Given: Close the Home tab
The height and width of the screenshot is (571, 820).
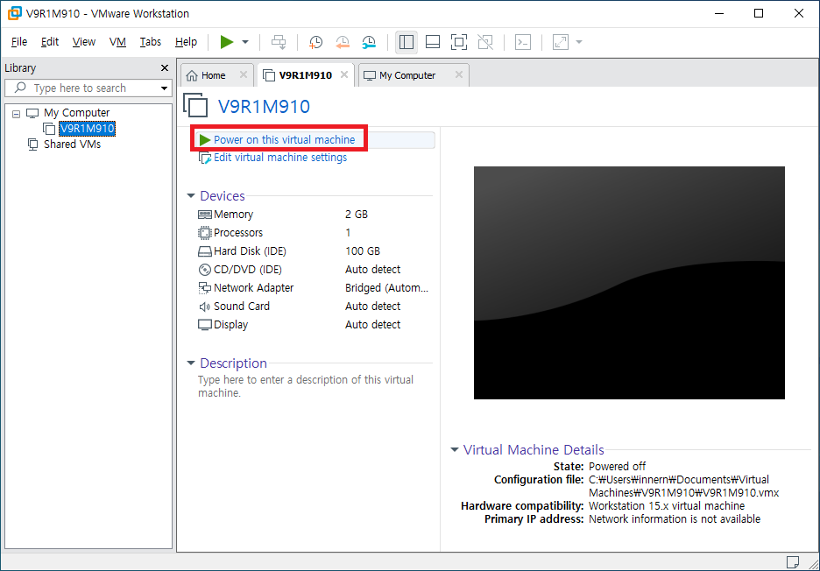Looking at the screenshot, I should coord(244,74).
